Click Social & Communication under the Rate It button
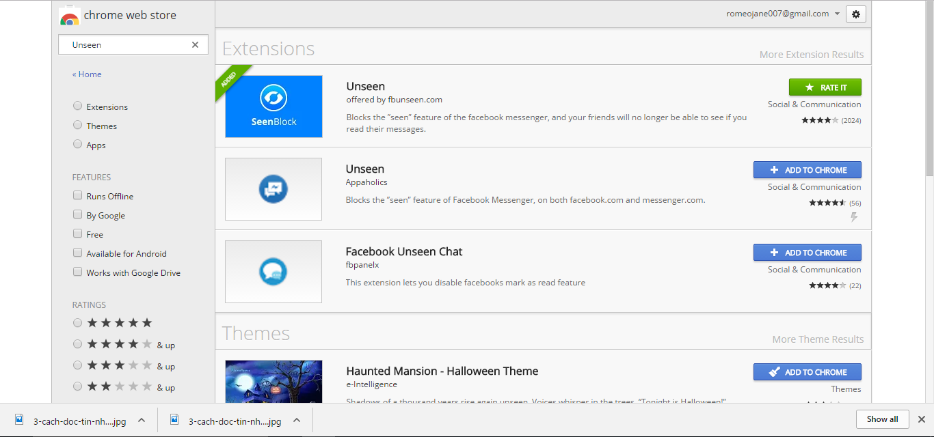The width and height of the screenshot is (934, 437). (814, 104)
